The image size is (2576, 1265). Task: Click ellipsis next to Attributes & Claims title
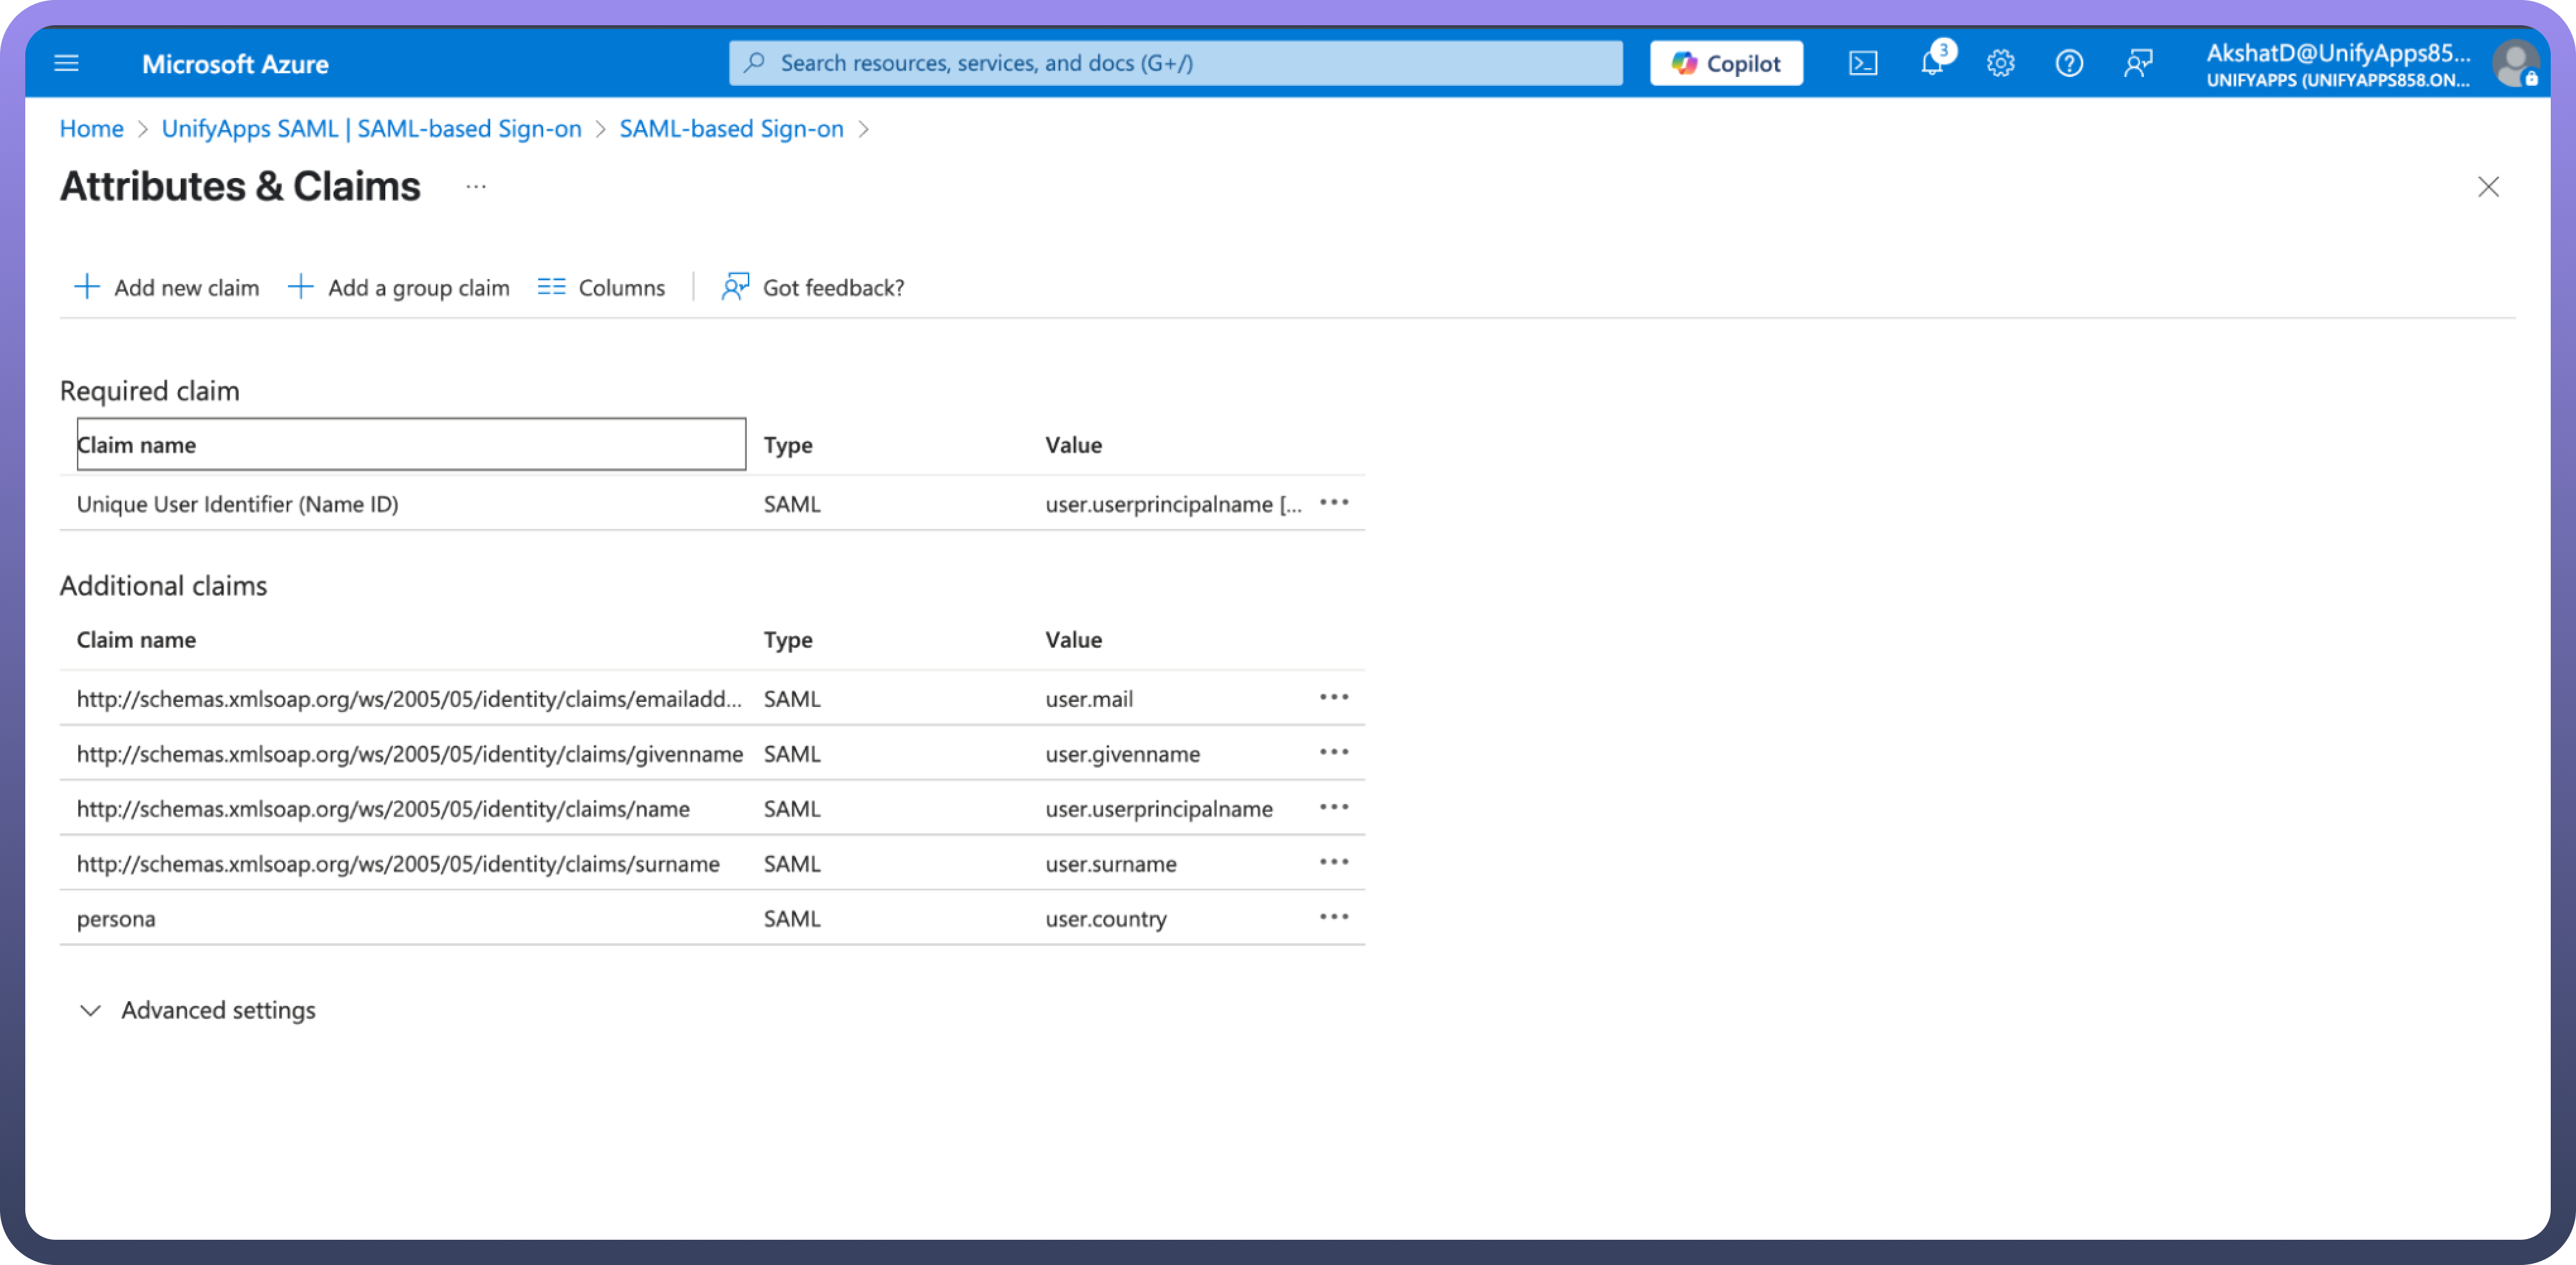point(476,187)
